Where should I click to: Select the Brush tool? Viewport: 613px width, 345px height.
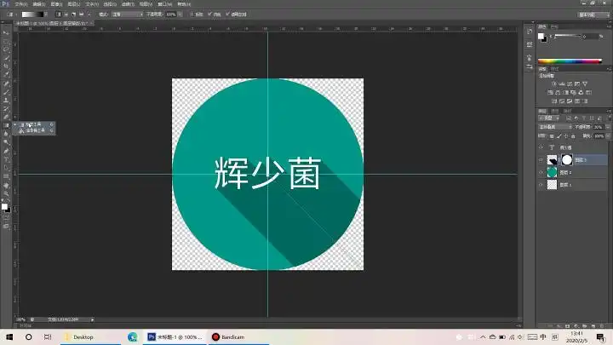tap(7, 92)
